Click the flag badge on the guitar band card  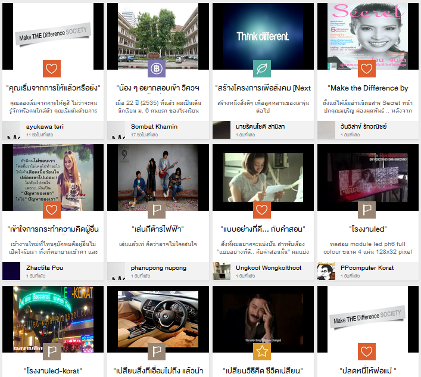(157, 210)
